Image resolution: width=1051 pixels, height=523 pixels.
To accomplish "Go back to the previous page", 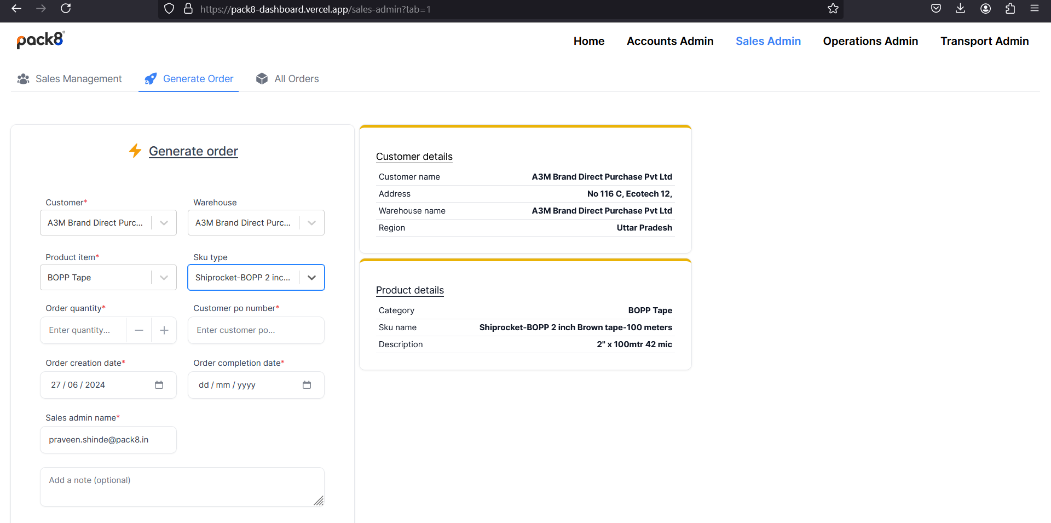I will point(16,8).
